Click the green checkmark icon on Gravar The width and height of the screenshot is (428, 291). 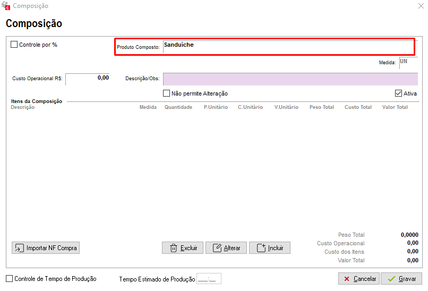coord(391,279)
